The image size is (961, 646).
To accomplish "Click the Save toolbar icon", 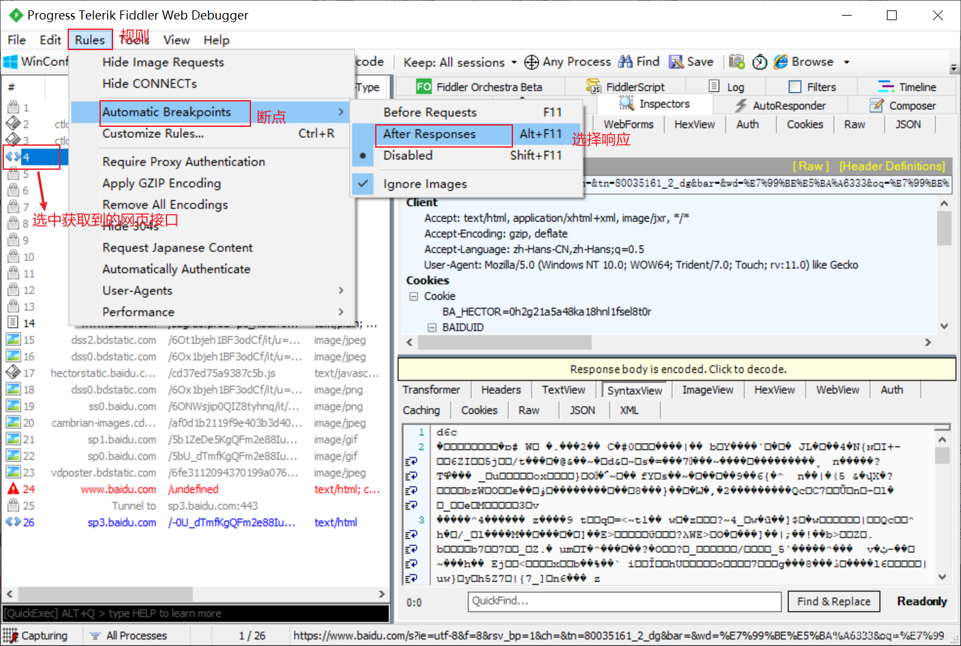I will [676, 62].
